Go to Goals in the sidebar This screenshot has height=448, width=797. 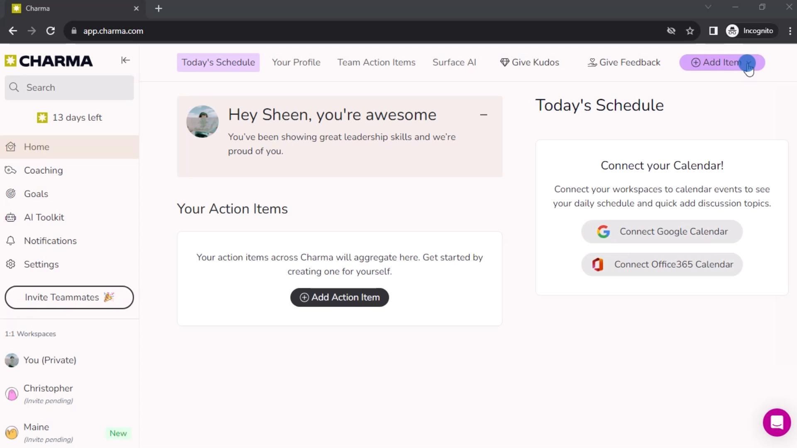tap(36, 194)
